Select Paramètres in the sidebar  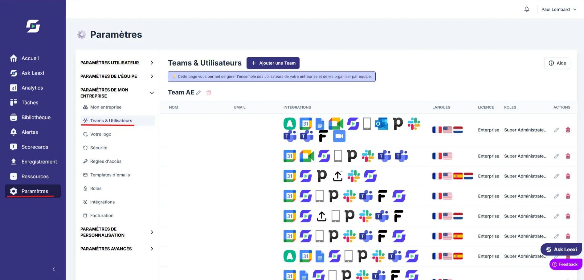[33, 191]
